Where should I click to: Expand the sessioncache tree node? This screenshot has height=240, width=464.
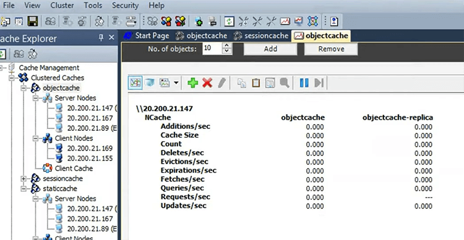24,178
